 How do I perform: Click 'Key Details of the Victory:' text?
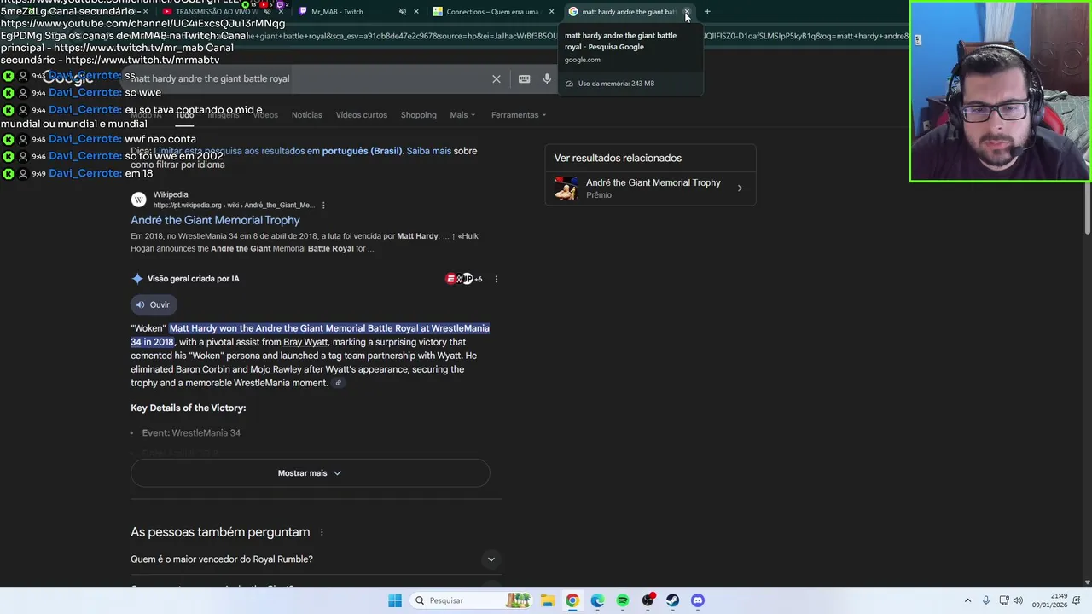[x=188, y=408]
